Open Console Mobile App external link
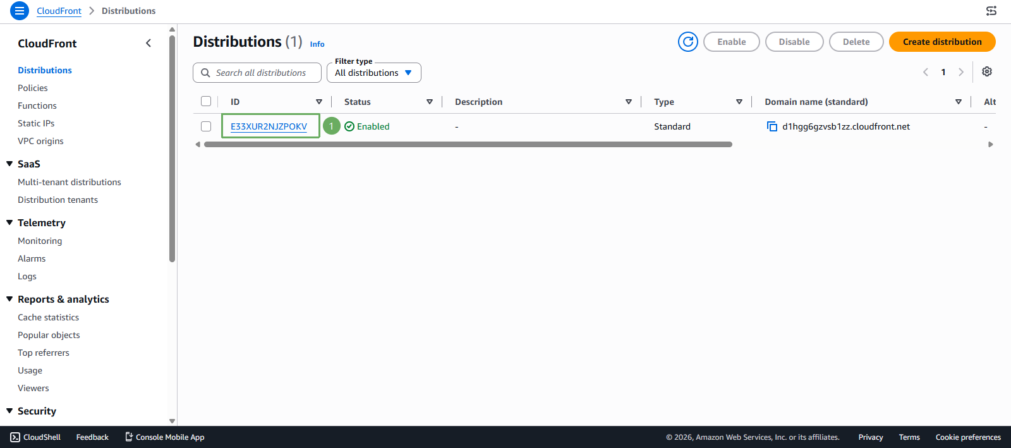This screenshot has height=448, width=1011. click(x=164, y=437)
